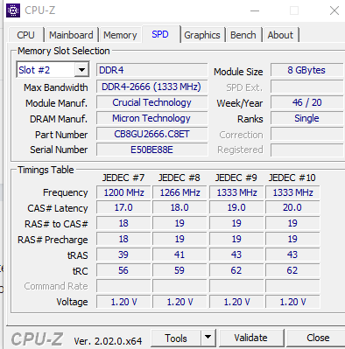
Task: Click the Tools button
Action: (x=176, y=338)
